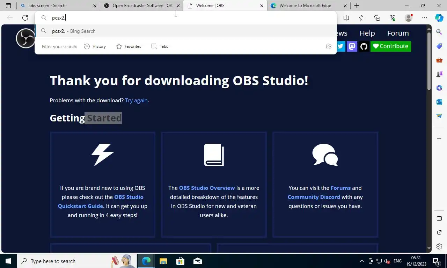Open the sidebar Microsoft 365 icon
The width and height of the screenshot is (447, 268).
pos(439,88)
